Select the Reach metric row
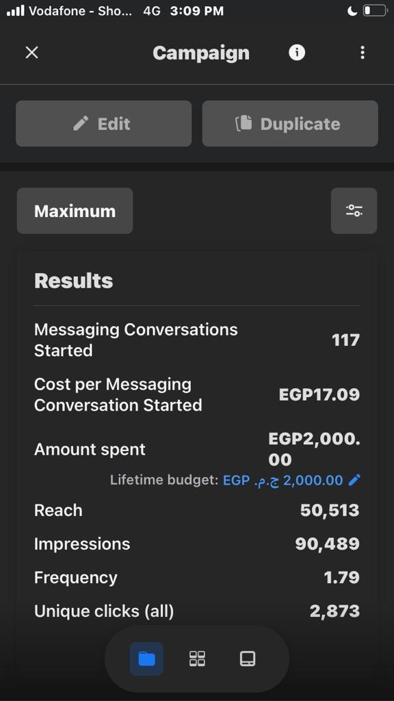The width and height of the screenshot is (394, 701). click(x=197, y=510)
